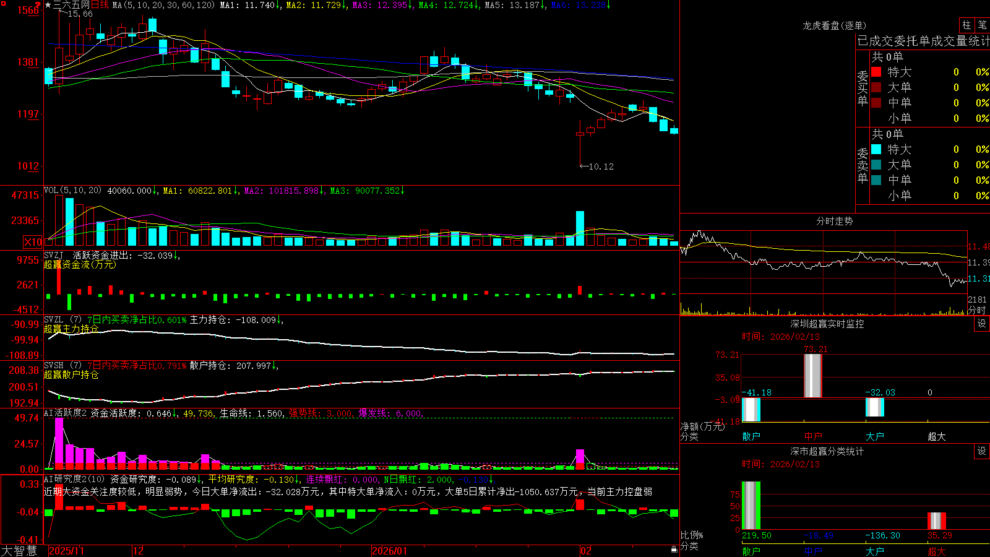Click the -41.18 散户 bar value
The width and height of the screenshot is (990, 557).
pos(756,392)
